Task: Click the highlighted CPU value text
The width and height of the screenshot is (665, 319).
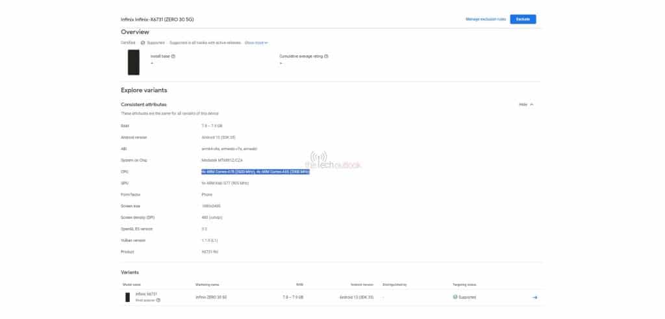Action: point(255,172)
